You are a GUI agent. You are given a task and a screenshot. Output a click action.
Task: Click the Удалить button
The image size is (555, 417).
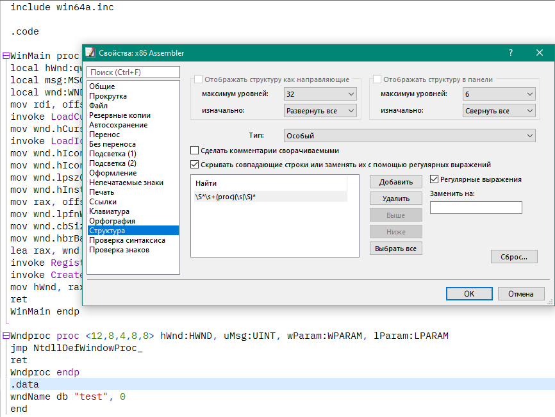point(395,199)
